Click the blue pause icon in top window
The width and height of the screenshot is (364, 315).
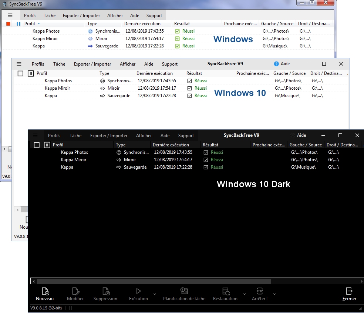click(18, 24)
